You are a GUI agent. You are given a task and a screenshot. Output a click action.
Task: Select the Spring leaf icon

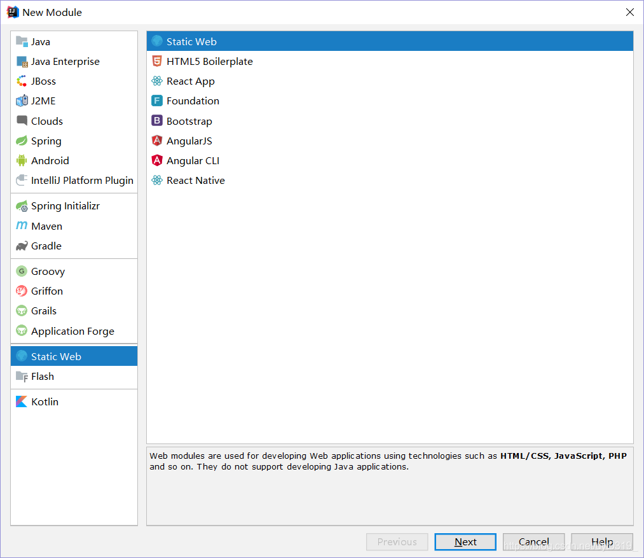(x=22, y=141)
